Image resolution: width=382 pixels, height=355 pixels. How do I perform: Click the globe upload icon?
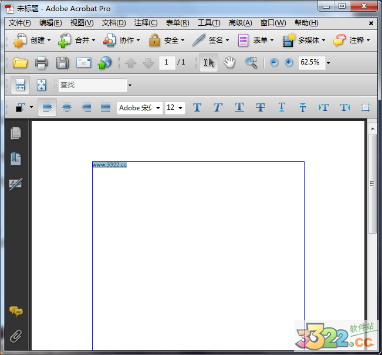104,63
